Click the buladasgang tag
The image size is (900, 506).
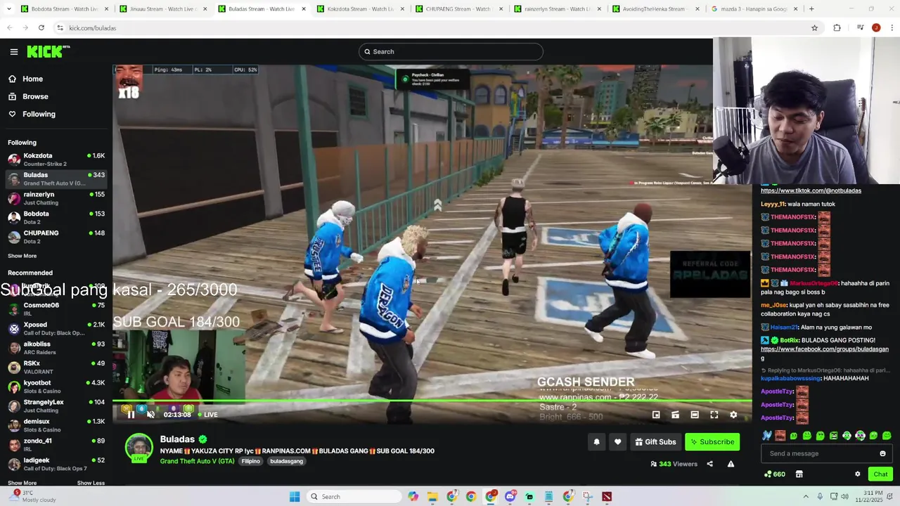coord(286,461)
